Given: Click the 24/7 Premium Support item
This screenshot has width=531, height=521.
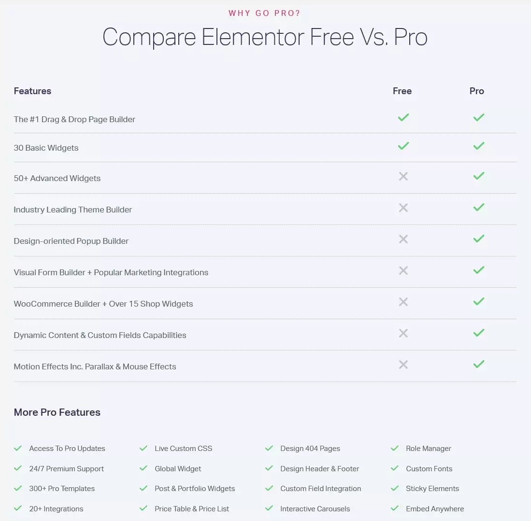Looking at the screenshot, I should [x=66, y=468].
